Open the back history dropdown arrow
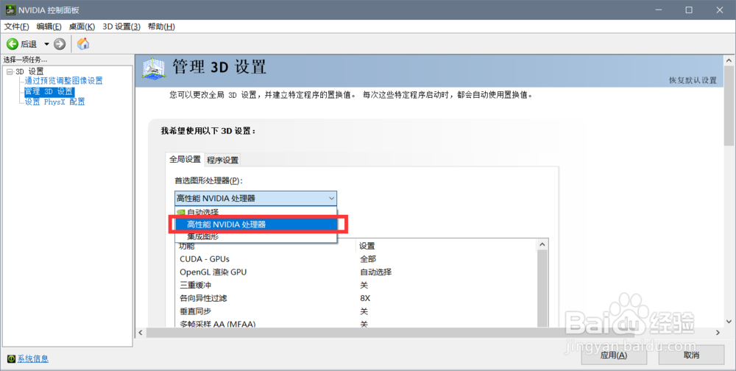This screenshot has height=371, width=736. [x=46, y=44]
